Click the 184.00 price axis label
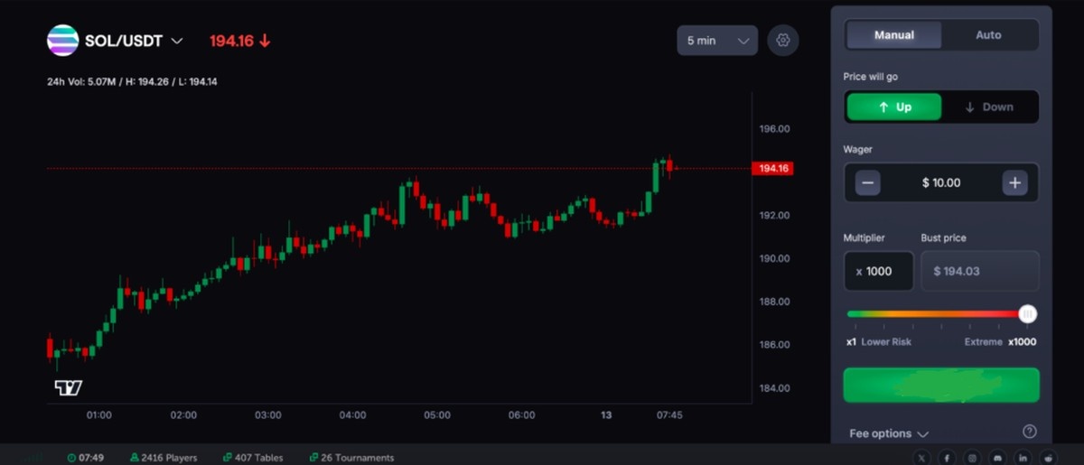This screenshot has width=1084, height=465. (775, 388)
